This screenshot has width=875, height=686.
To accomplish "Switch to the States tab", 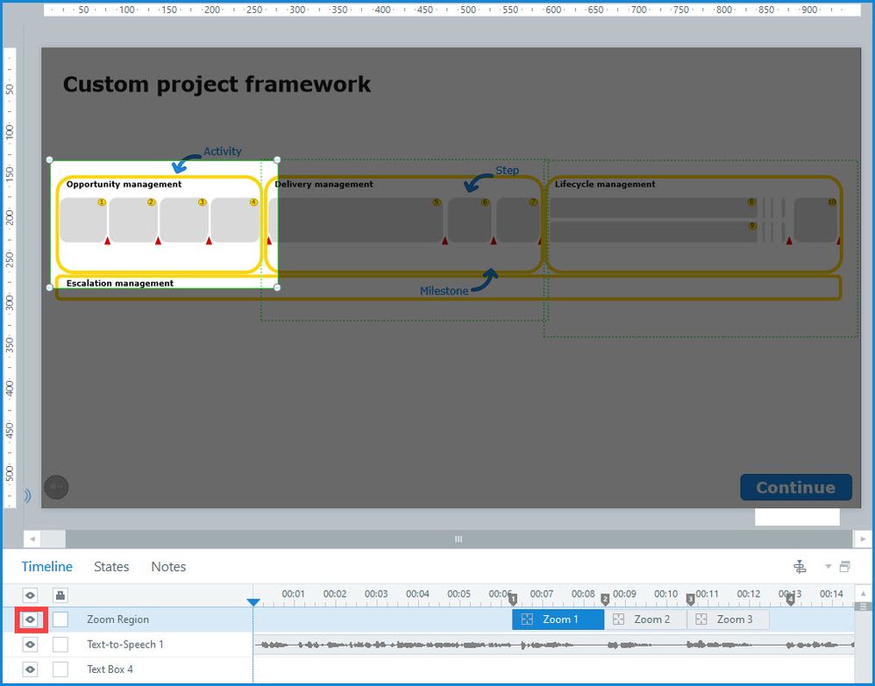I will pos(111,567).
